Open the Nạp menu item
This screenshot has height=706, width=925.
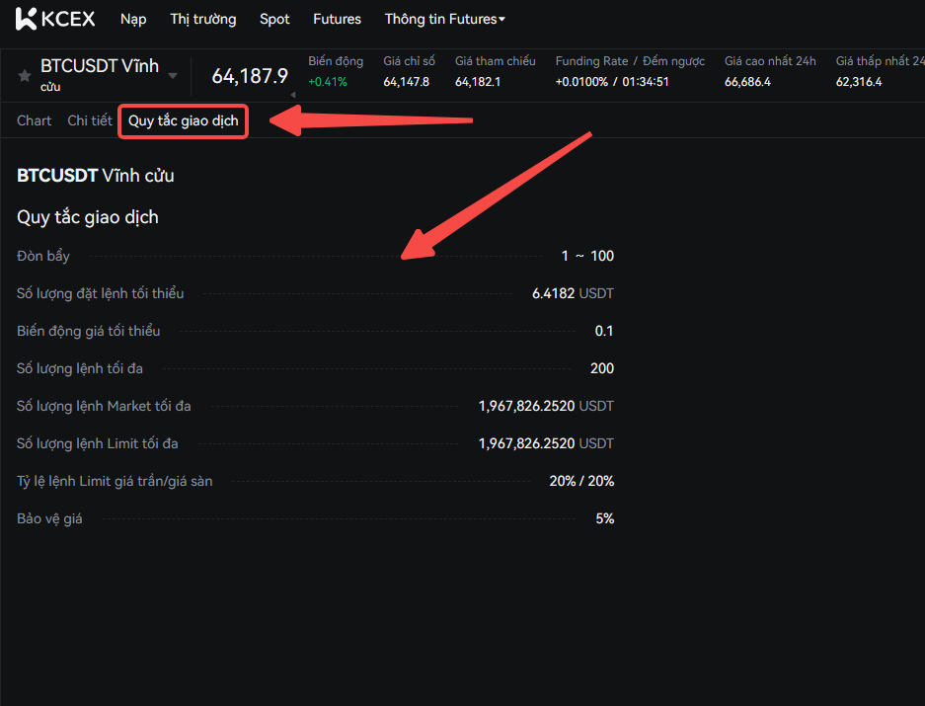[x=133, y=19]
